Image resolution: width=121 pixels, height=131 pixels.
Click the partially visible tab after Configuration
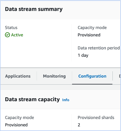[120, 76]
